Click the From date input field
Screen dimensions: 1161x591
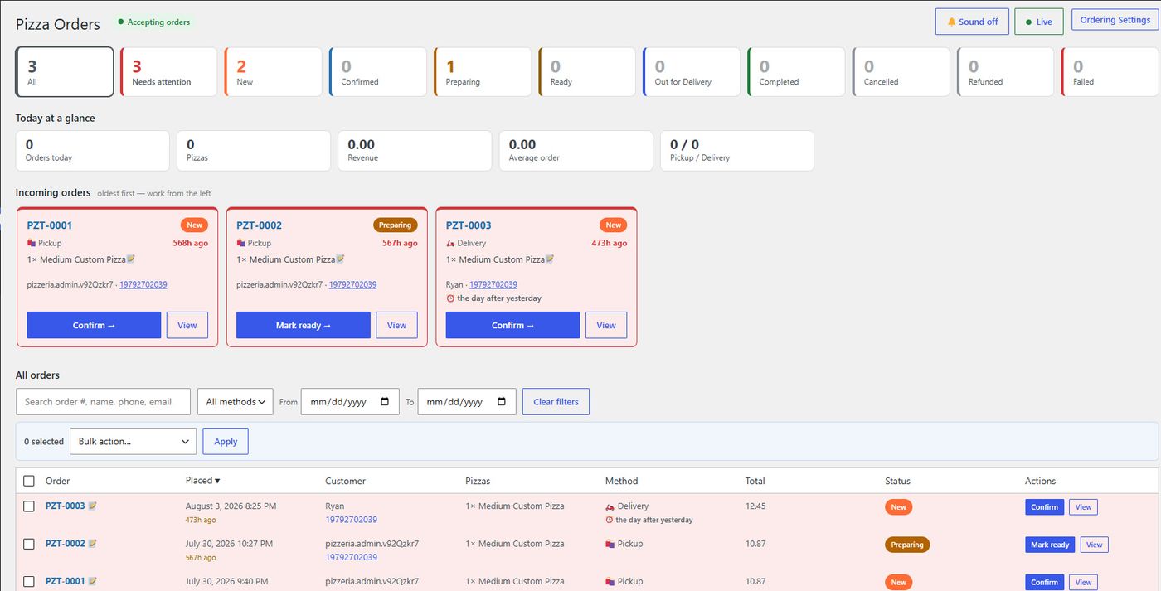coord(350,402)
